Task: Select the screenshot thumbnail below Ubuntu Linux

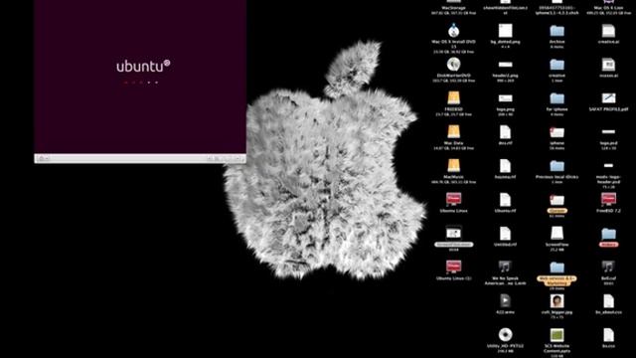Action: (x=453, y=233)
